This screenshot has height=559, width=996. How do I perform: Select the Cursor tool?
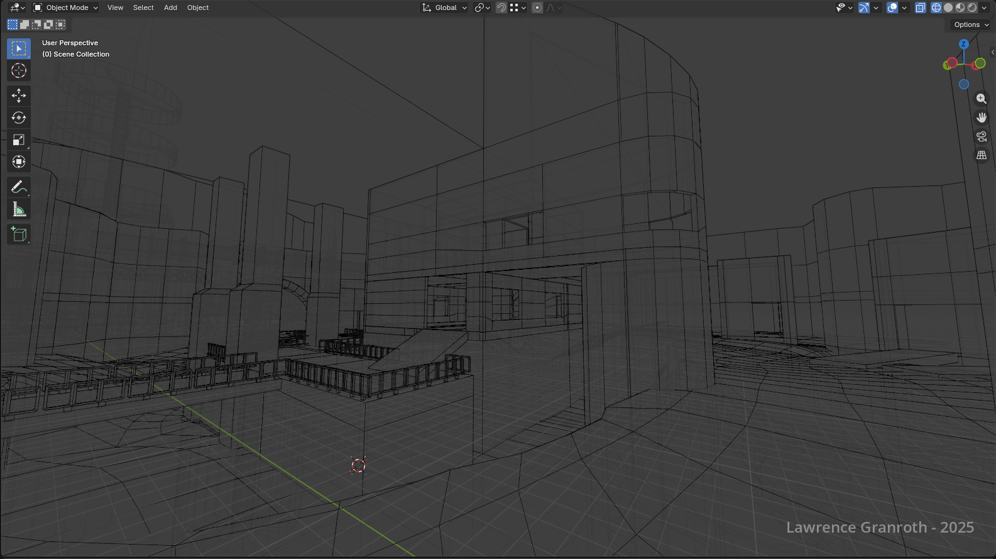coord(19,70)
